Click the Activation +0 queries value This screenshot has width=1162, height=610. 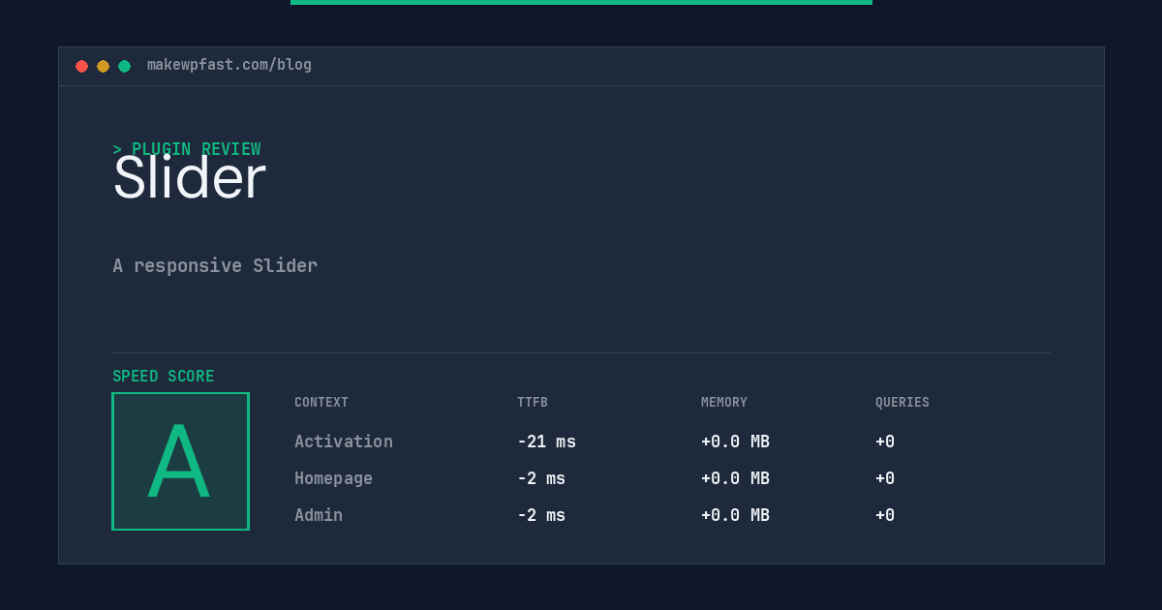(885, 442)
